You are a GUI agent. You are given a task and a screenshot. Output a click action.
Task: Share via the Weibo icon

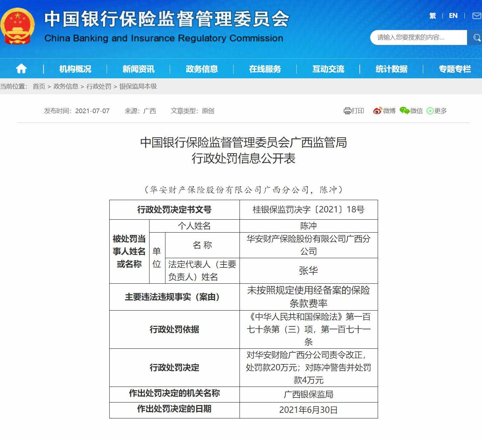377,111
